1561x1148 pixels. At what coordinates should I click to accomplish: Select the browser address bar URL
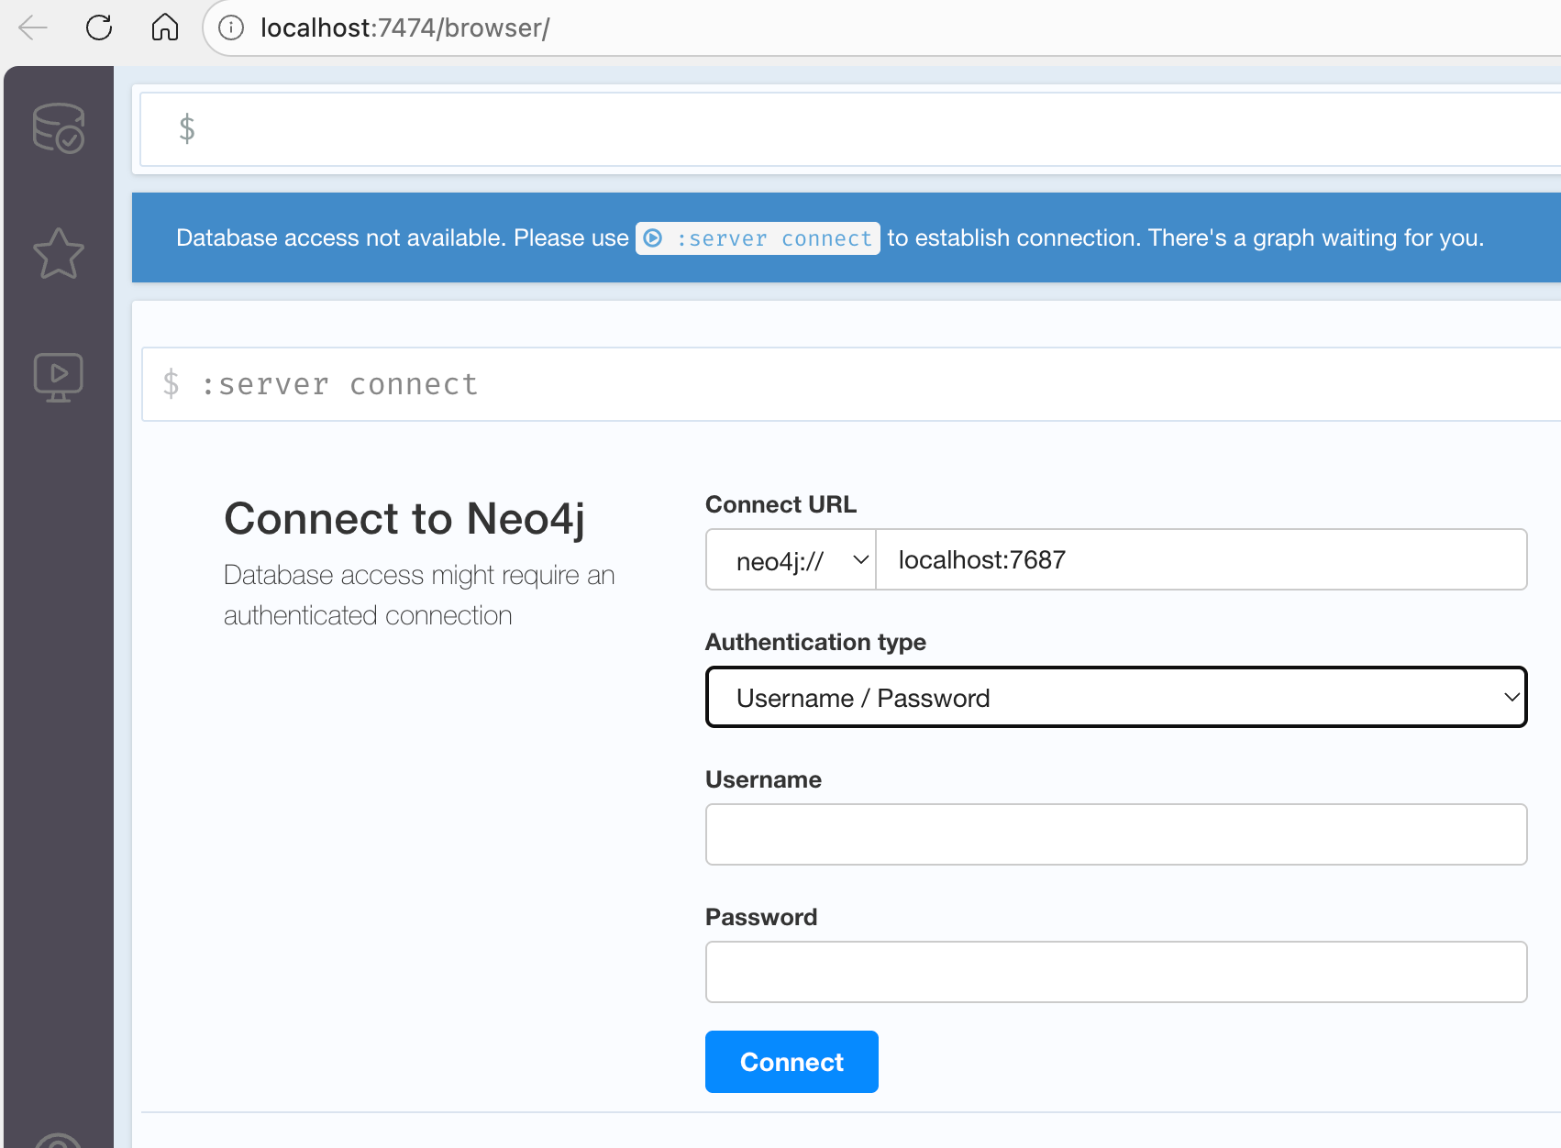point(404,28)
